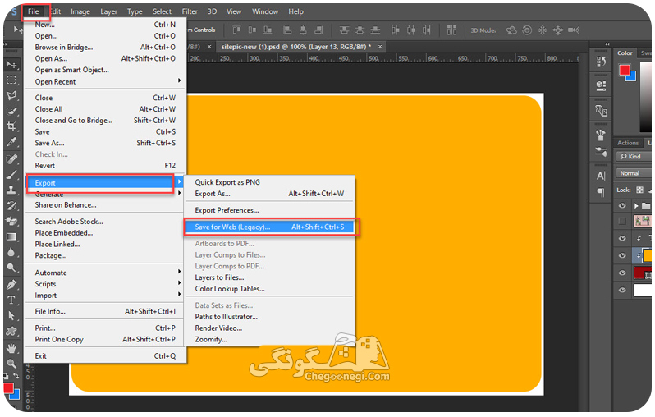Show the hidden thumbnail layer

[622, 221]
